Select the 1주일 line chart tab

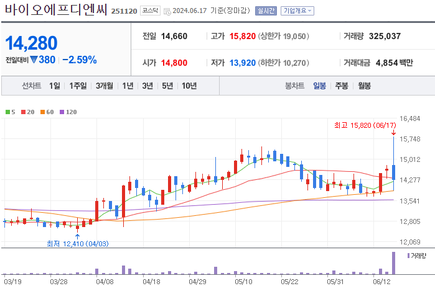click(78, 86)
